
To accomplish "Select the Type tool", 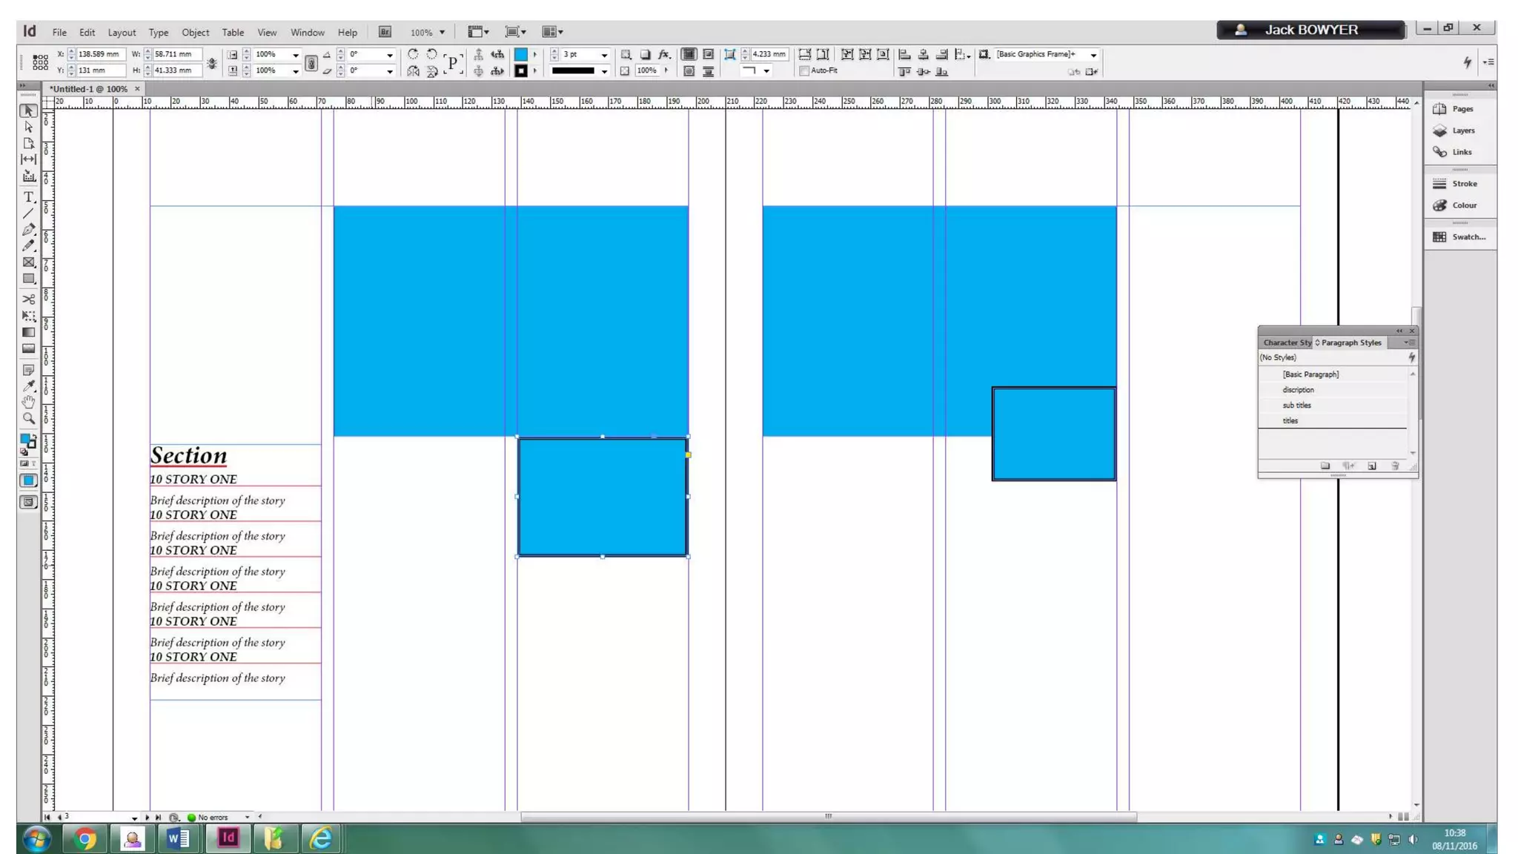I will [x=28, y=197].
